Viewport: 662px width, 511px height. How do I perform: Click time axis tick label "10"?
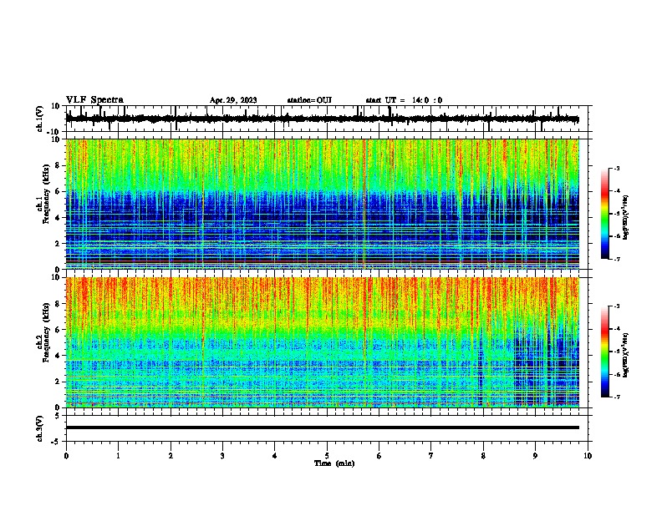[588, 456]
